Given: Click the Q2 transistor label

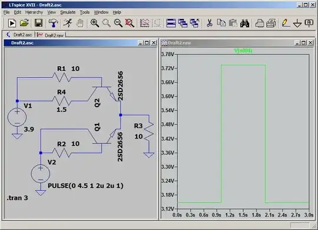Looking at the screenshot, I should click(97, 103).
